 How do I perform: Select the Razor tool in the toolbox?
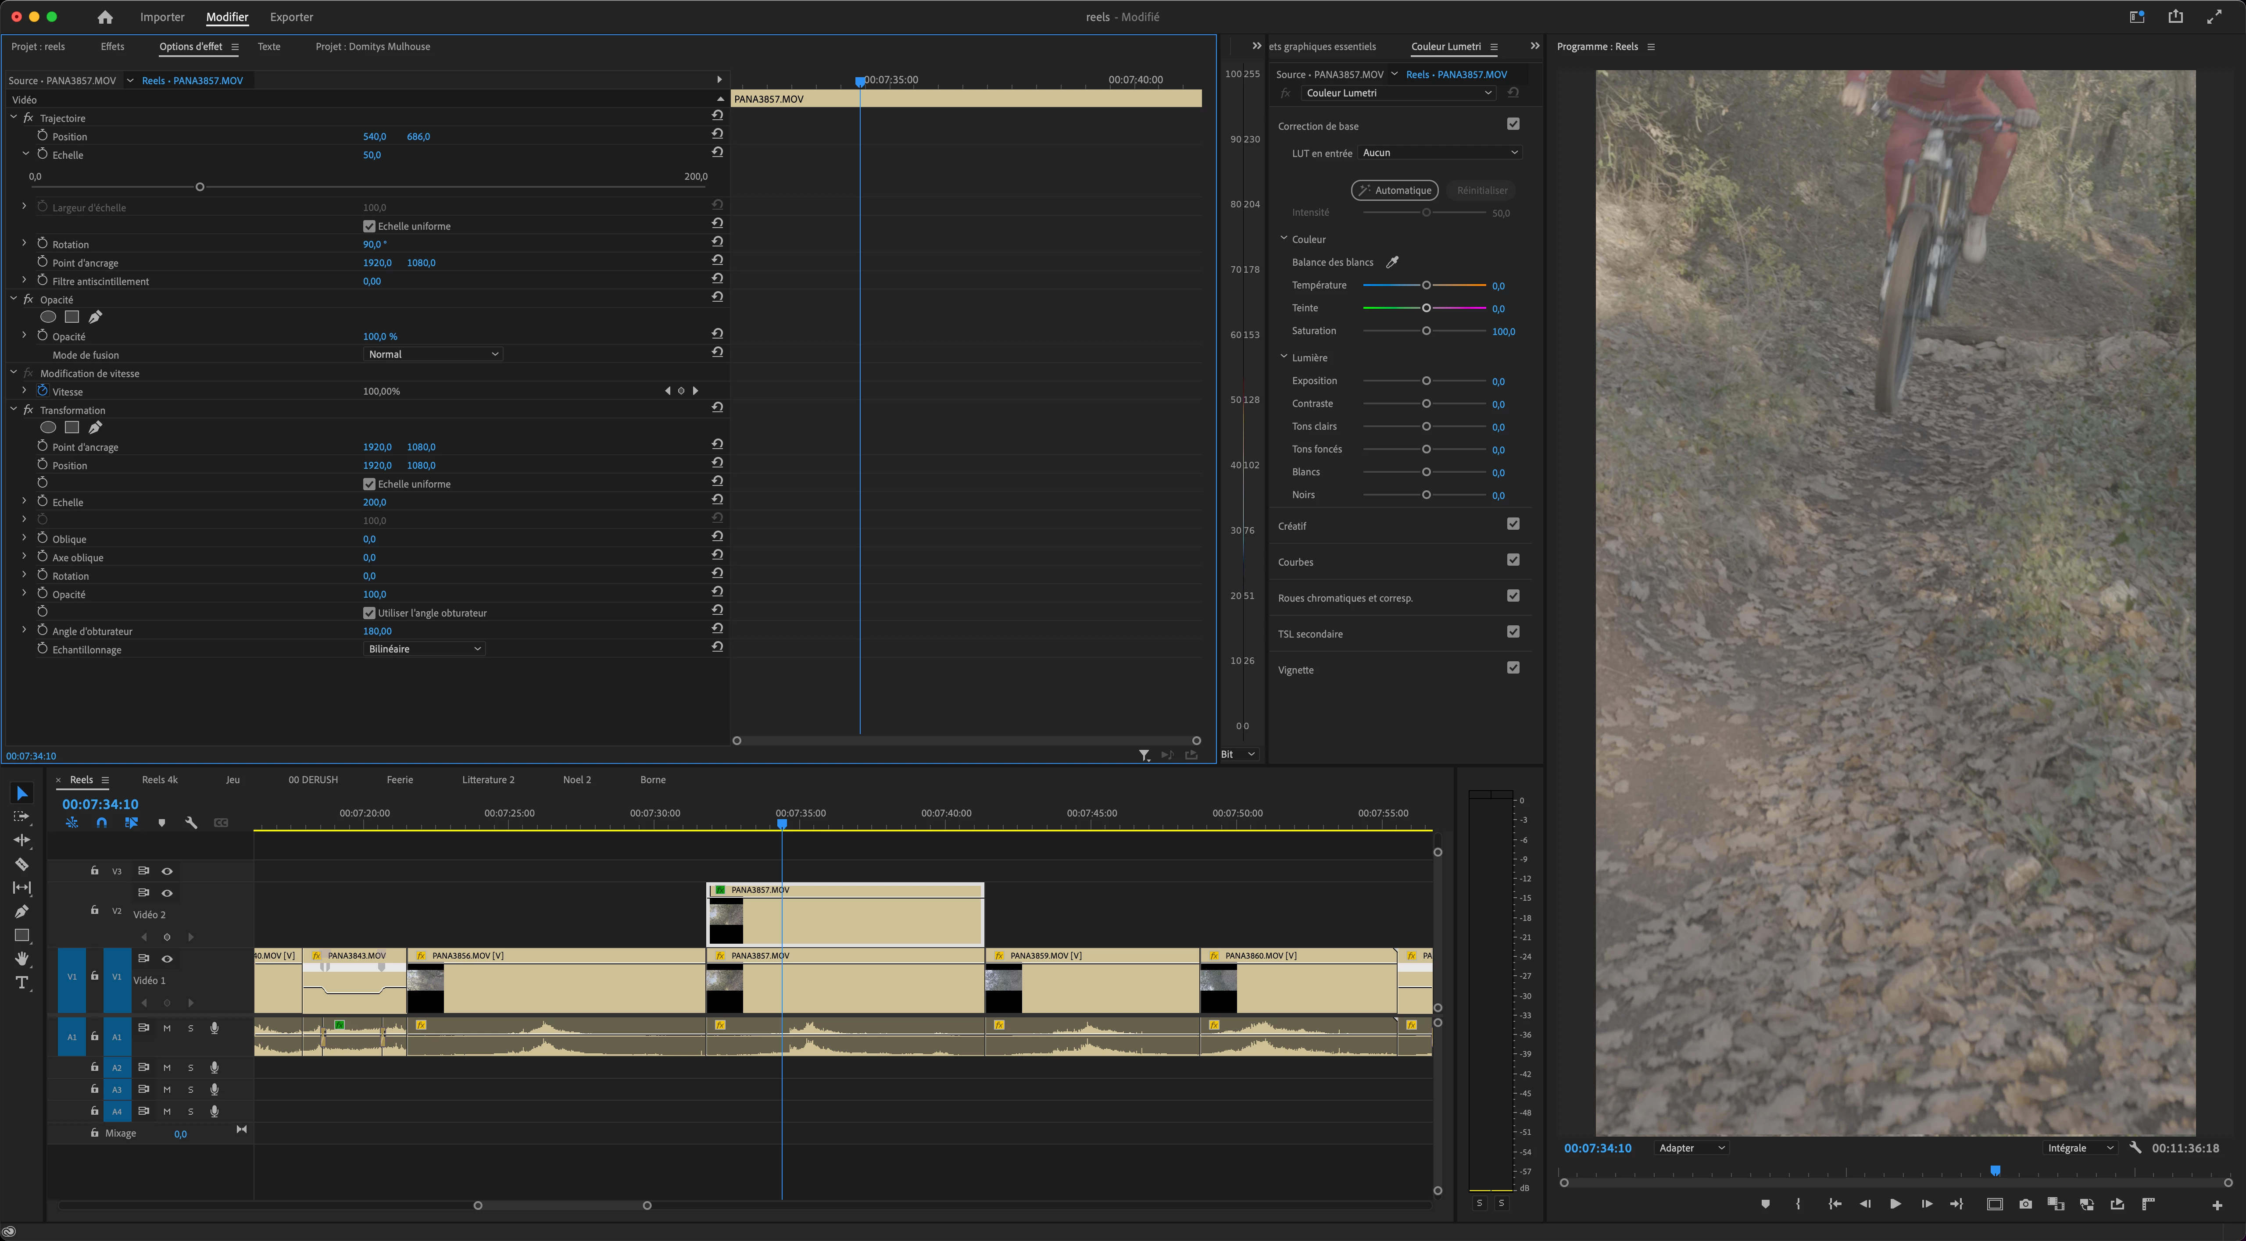(22, 864)
